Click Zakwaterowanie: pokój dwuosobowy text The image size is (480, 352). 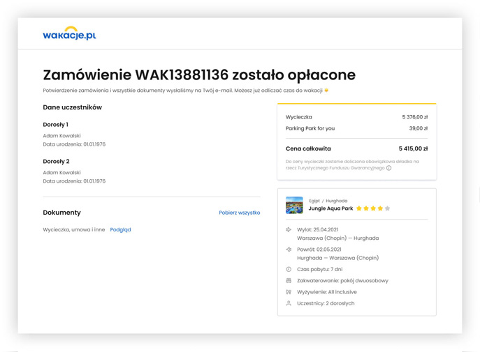[x=342, y=281]
